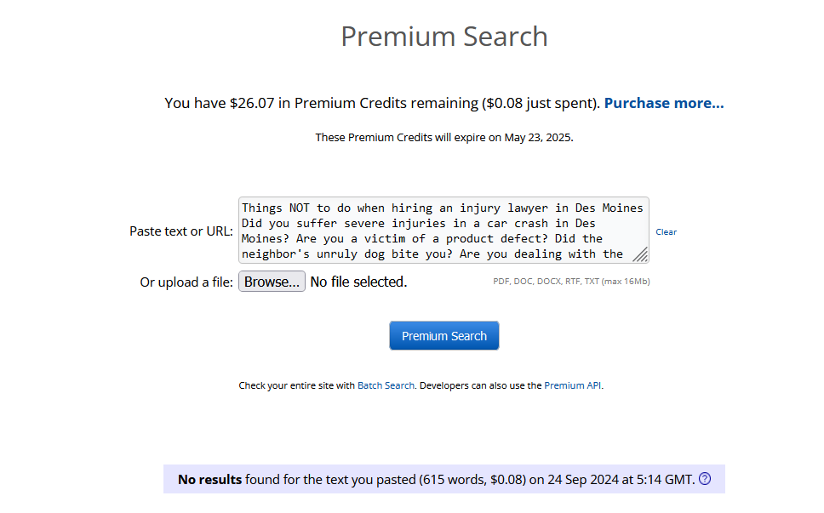Click the Browse... file upload button
The height and width of the screenshot is (513, 824).
coord(272,282)
